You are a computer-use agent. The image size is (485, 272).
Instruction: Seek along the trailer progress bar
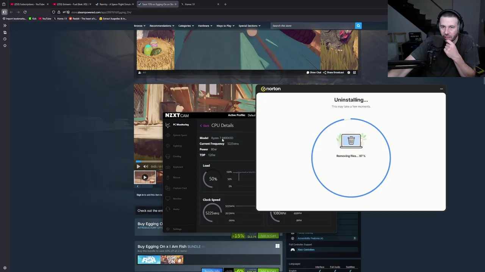point(149,162)
